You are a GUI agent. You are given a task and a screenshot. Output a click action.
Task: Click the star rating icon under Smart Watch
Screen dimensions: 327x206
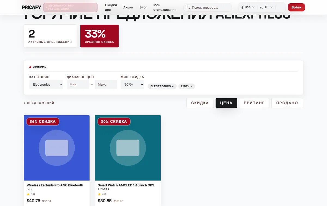click(x=99, y=194)
